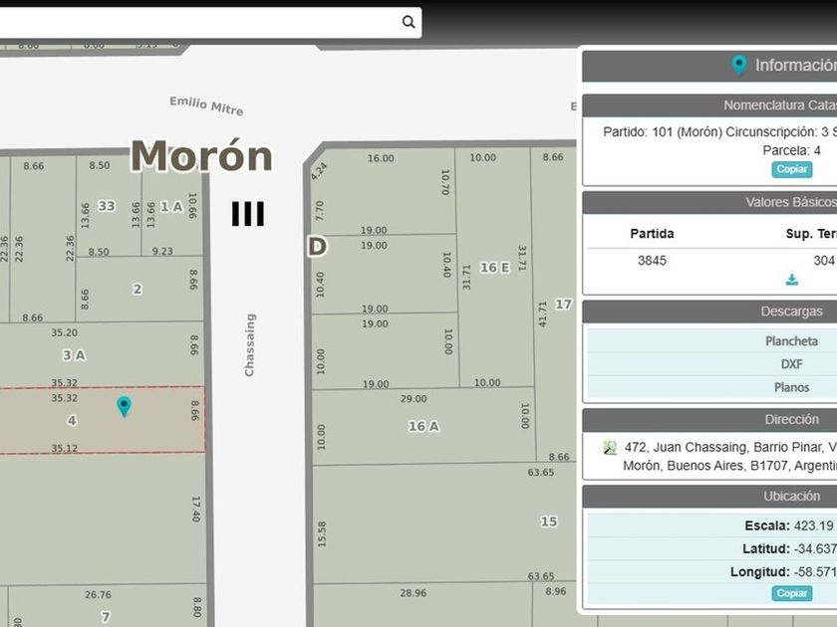
Task: Click the pin icon in Información header
Action: [738, 65]
